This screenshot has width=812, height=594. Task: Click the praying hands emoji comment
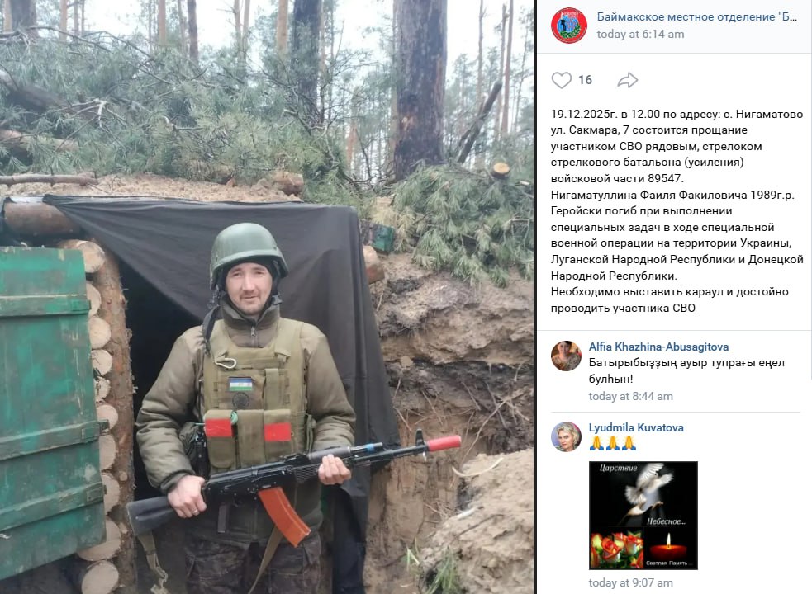pos(613,443)
